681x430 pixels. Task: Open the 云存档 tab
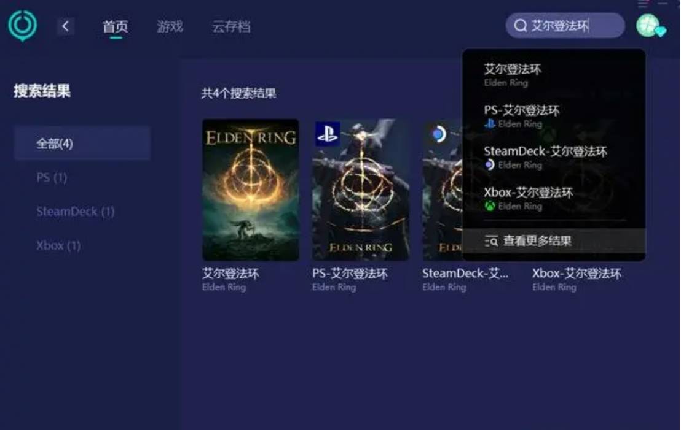231,26
